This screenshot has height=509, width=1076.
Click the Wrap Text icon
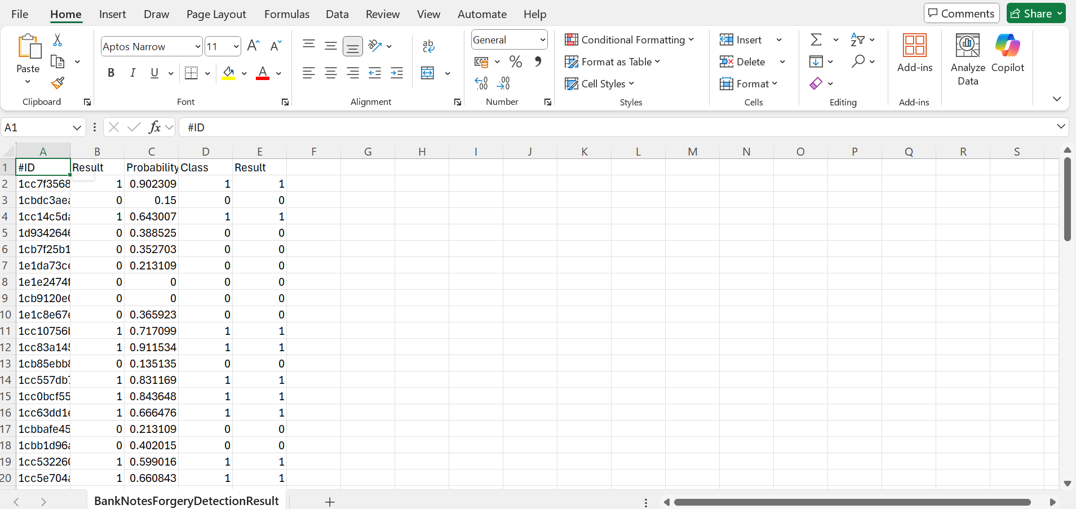pyautogui.click(x=428, y=46)
